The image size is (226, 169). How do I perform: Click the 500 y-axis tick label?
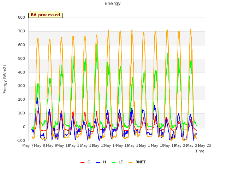[22, 59]
